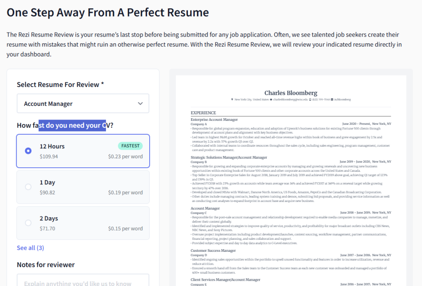
Task: Click the resume preview EXPERIENCE heading
Action: pyautogui.click(x=203, y=113)
